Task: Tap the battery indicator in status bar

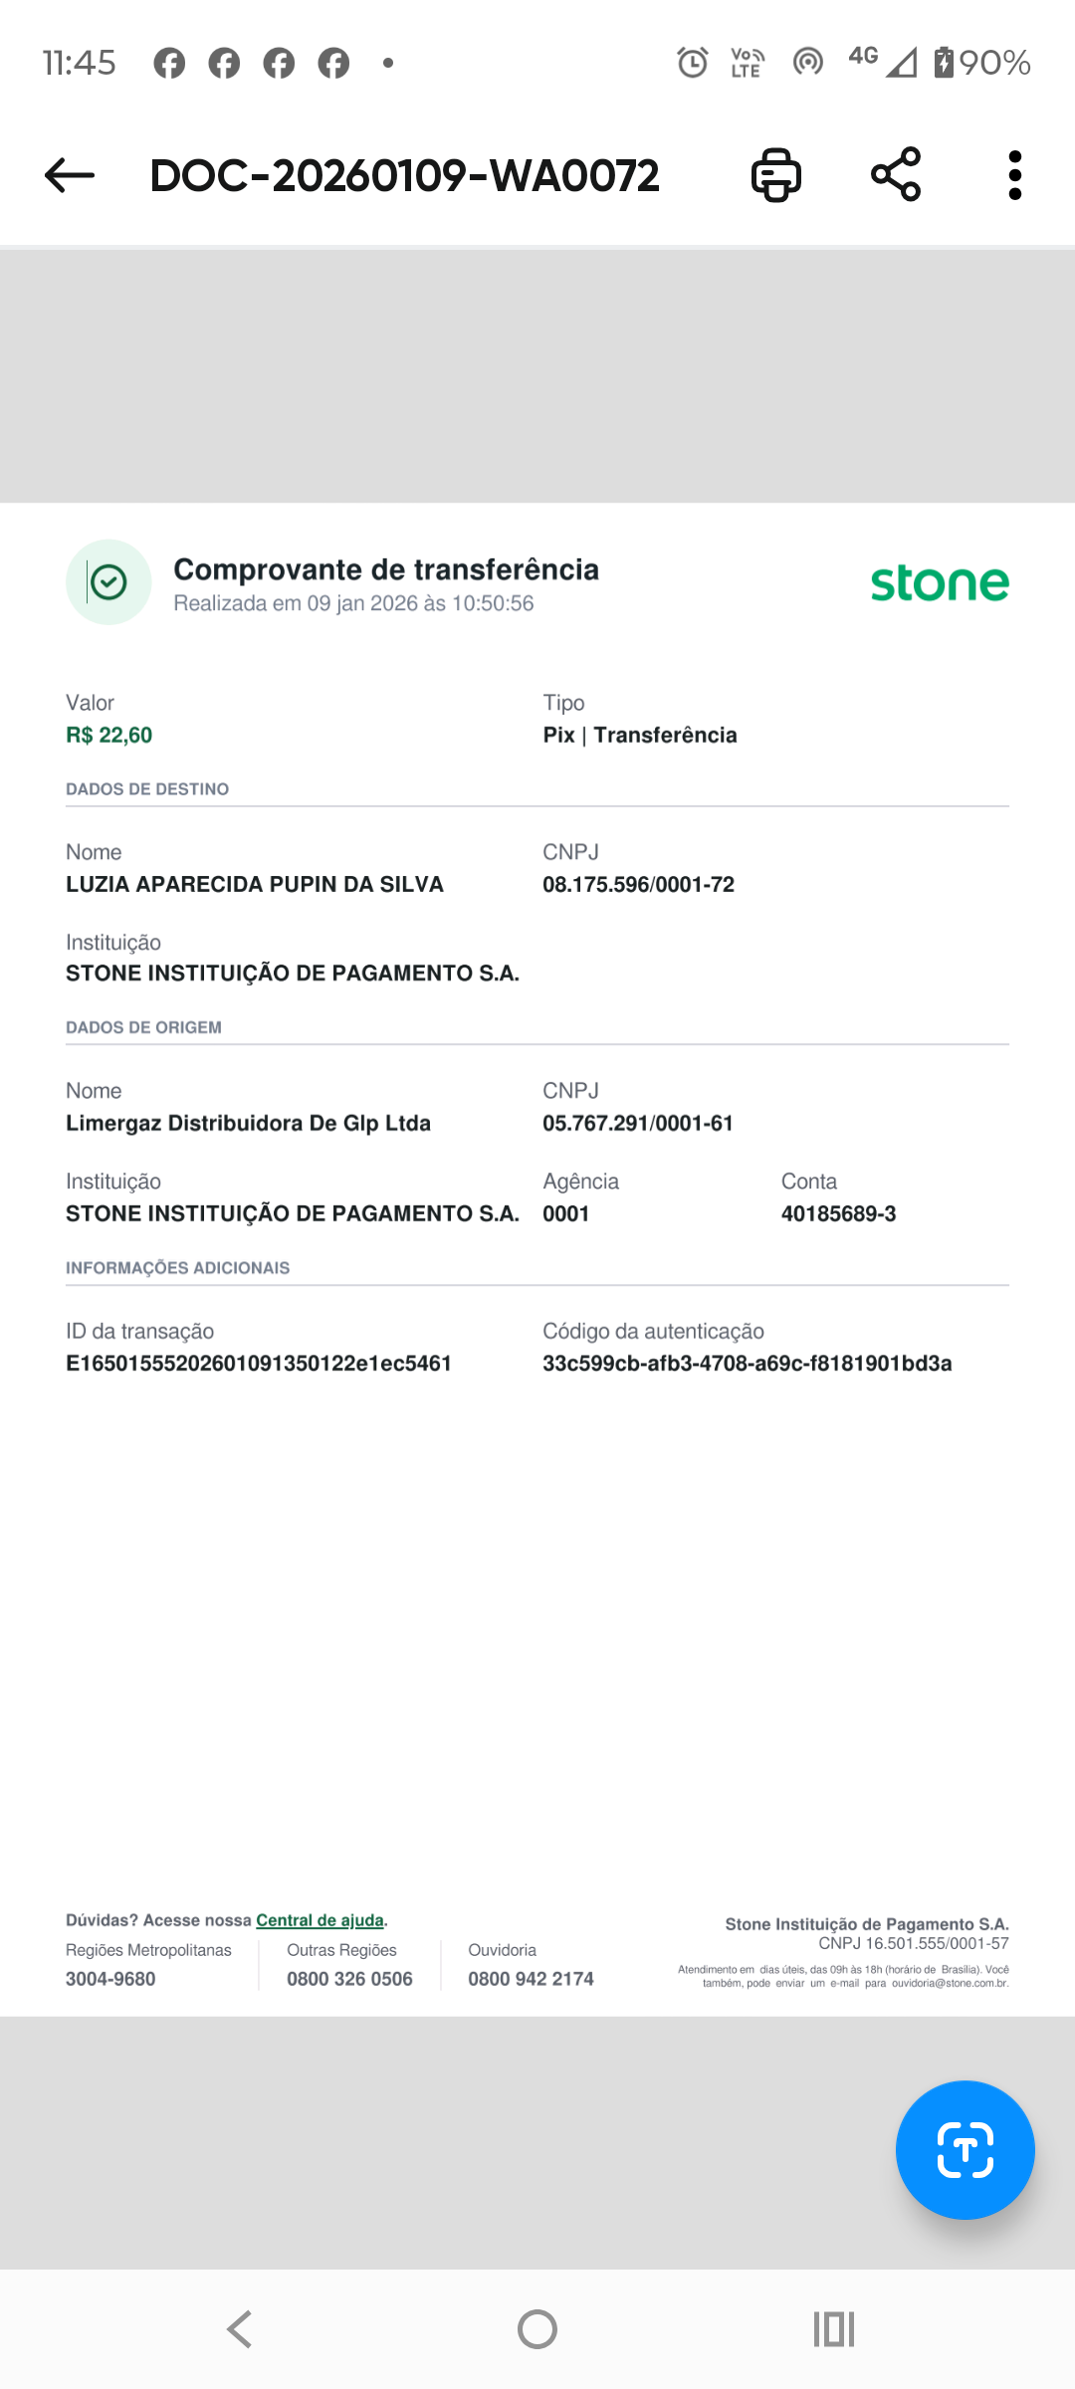Action: tap(944, 63)
